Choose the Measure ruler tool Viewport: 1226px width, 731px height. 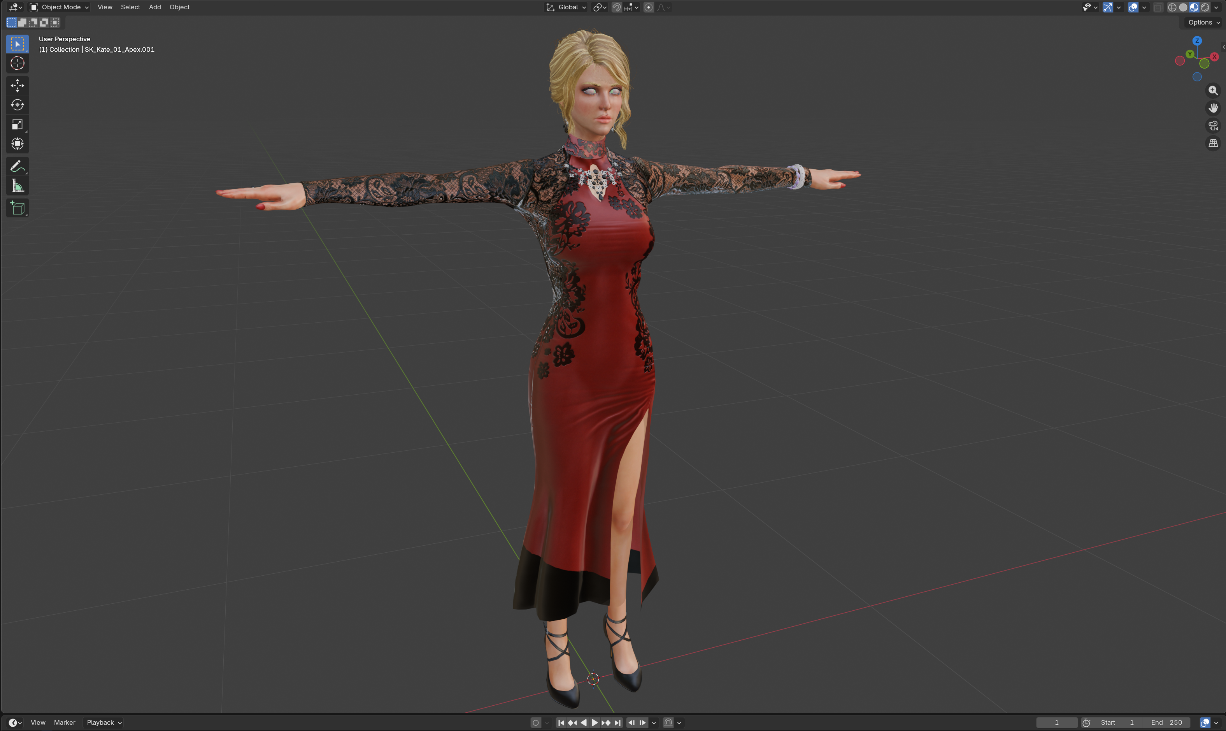point(17,186)
